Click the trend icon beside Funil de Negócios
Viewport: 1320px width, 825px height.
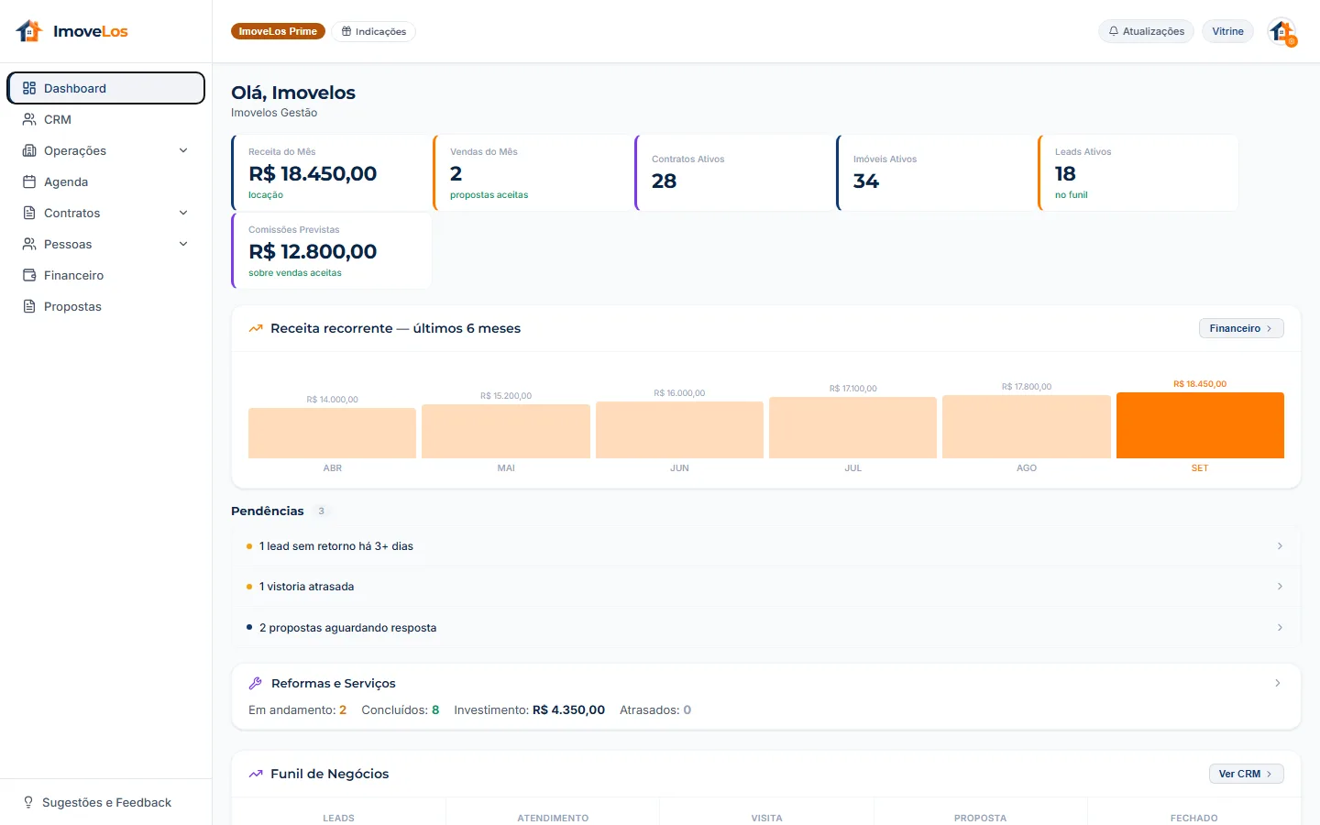(256, 774)
